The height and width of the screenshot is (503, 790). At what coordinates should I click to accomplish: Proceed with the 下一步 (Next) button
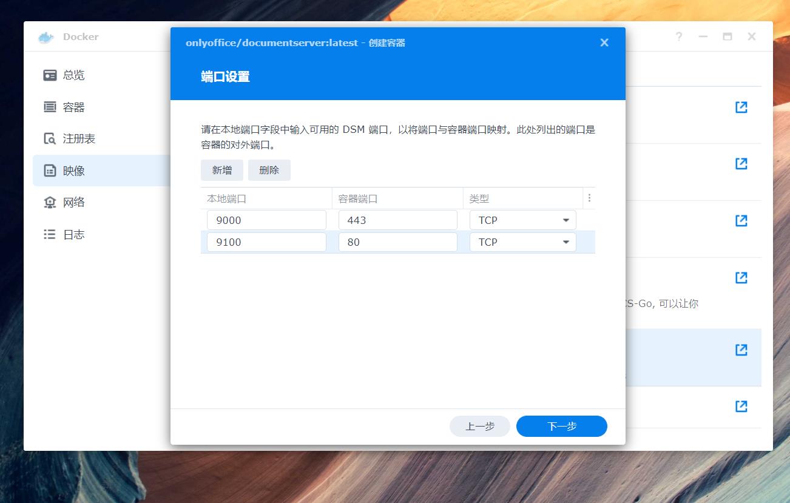pos(561,426)
